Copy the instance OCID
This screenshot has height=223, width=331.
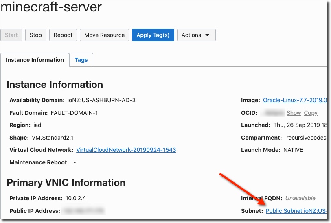pyautogui.click(x=311, y=113)
